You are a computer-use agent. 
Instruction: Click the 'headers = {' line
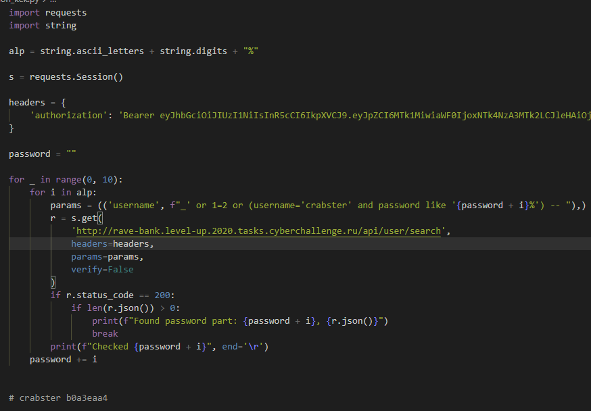click(37, 103)
